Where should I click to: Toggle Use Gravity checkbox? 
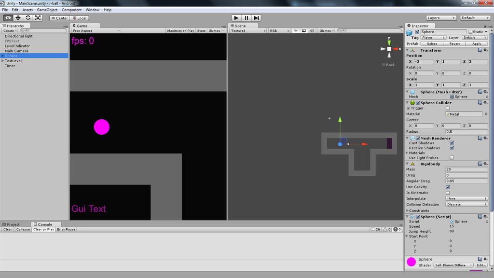point(448,187)
